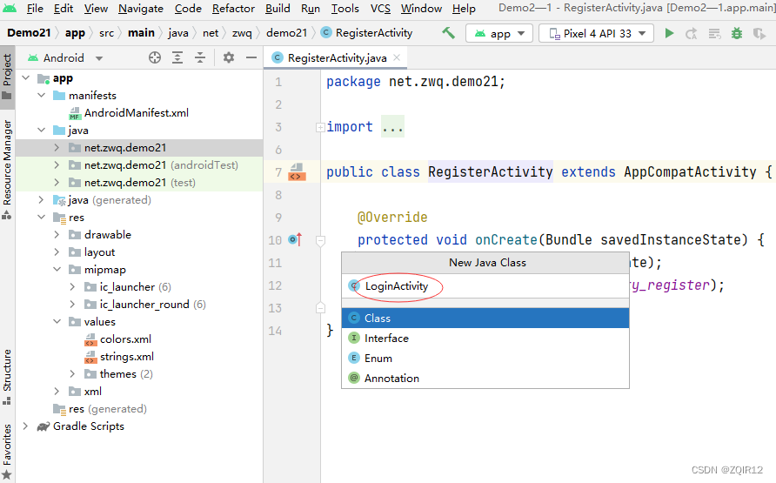Open the Resource Manager side tab
The width and height of the screenshot is (776, 483).
click(7, 169)
